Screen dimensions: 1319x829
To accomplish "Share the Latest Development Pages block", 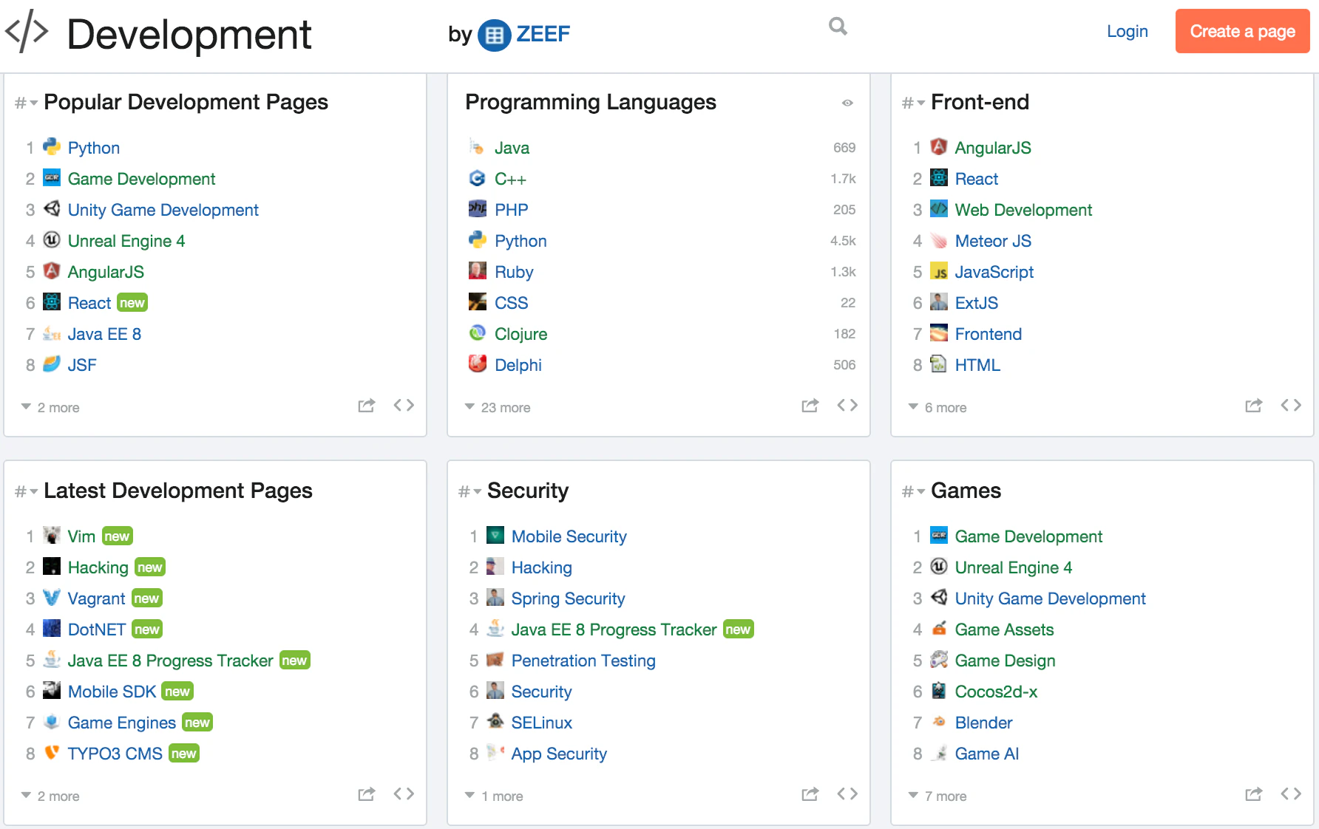I will pos(367,794).
